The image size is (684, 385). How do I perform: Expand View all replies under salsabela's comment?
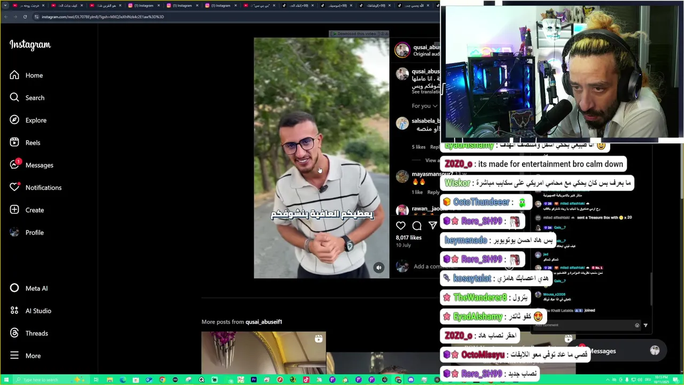coord(432,160)
